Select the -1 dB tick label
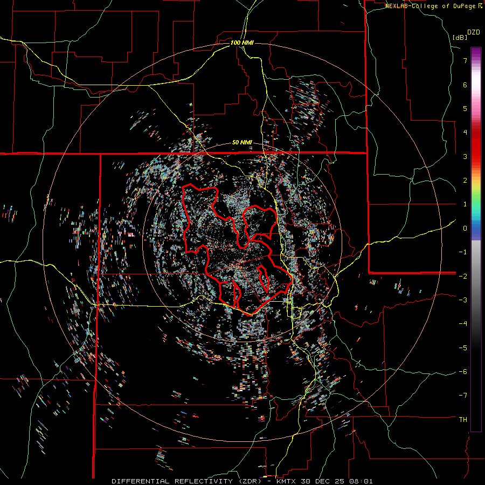The height and width of the screenshot is (485, 485). coord(463,252)
